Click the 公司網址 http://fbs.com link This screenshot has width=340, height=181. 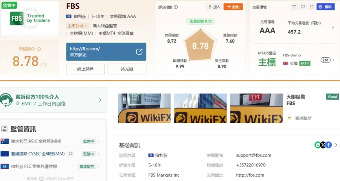pyautogui.click(x=250, y=175)
